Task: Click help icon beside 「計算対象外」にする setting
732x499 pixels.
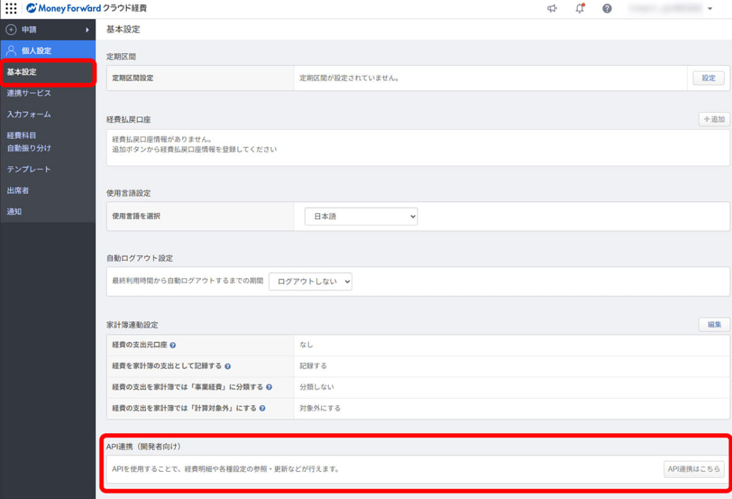Action: (x=262, y=408)
